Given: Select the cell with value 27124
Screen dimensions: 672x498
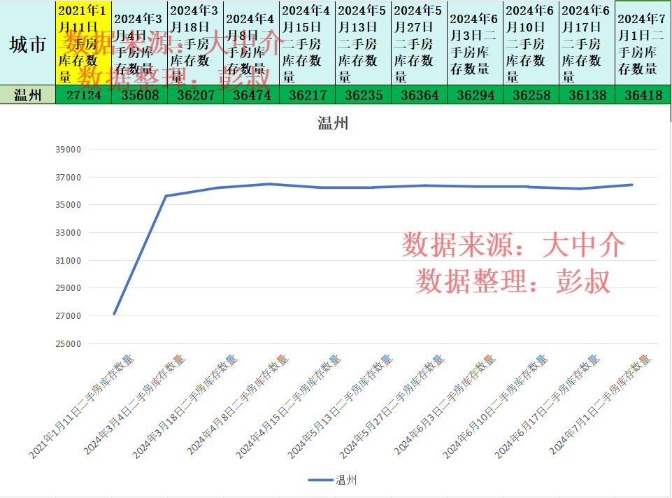Looking at the screenshot, I should (x=84, y=94).
